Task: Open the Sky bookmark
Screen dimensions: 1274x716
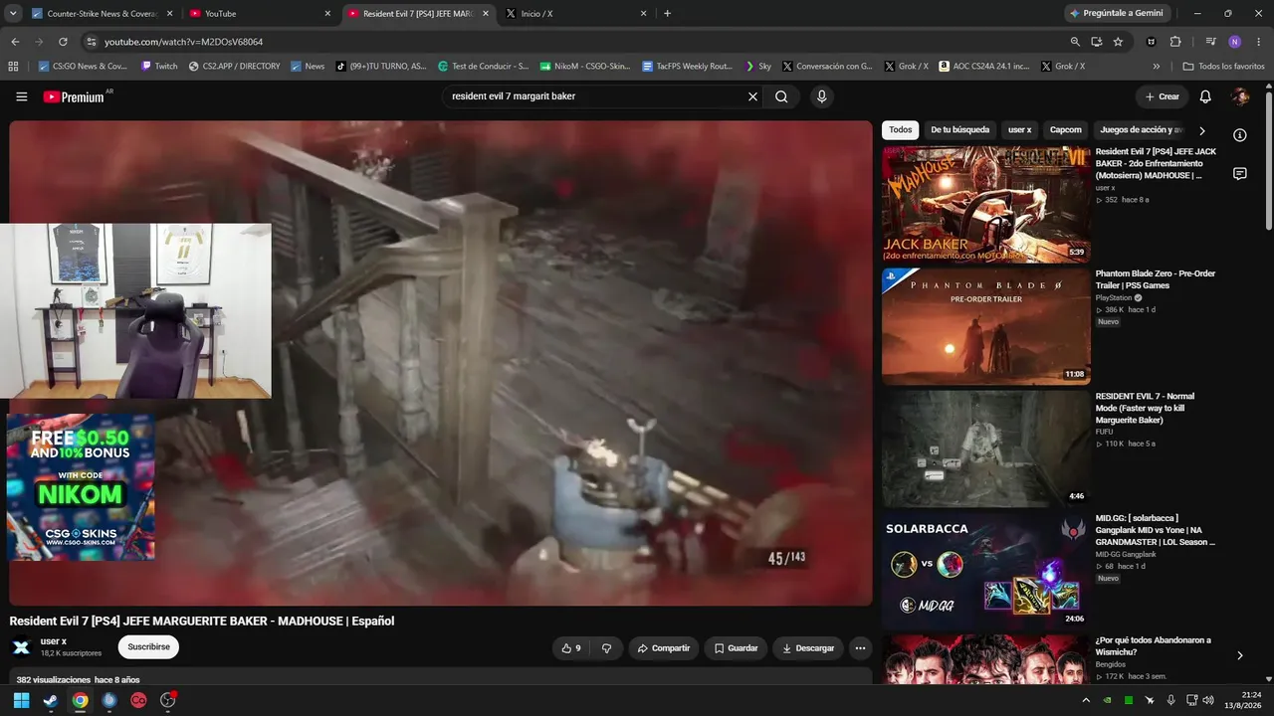Action: [757, 67]
